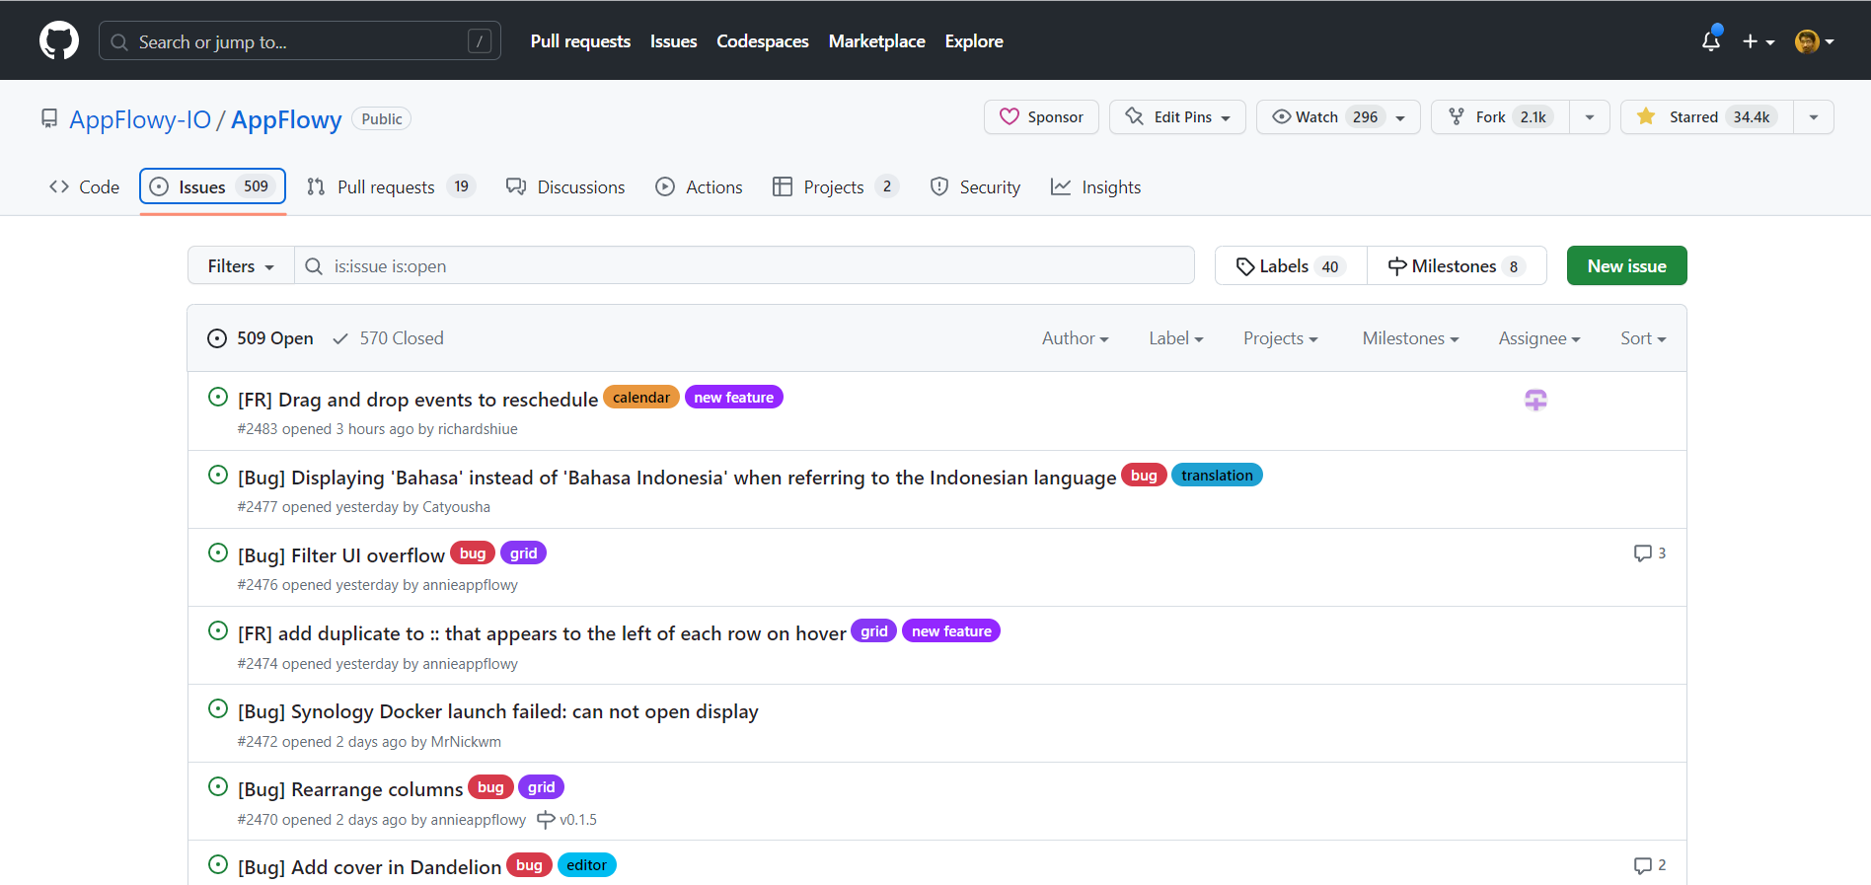Open the Projects tab

[x=835, y=186]
